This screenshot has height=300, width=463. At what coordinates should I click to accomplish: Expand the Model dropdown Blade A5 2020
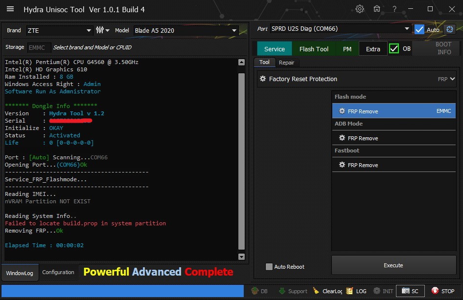tap(186, 30)
